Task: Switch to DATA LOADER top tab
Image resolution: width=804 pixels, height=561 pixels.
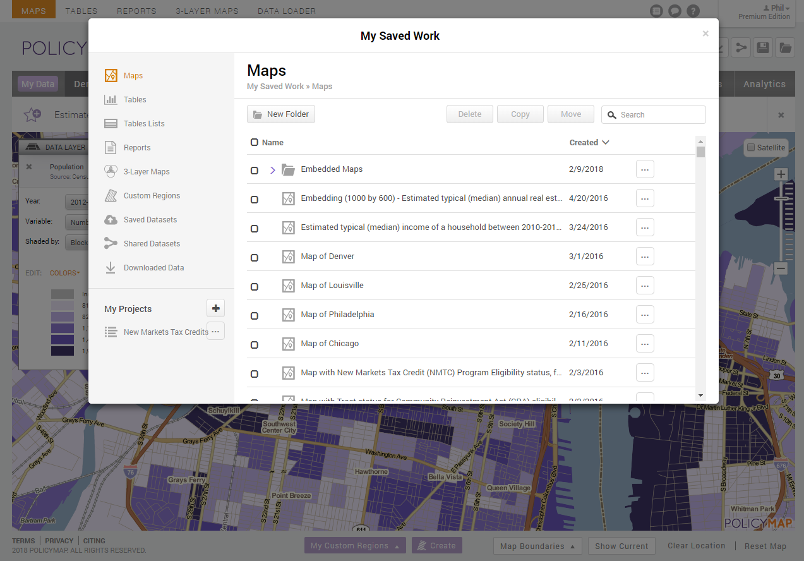Action: click(x=287, y=11)
